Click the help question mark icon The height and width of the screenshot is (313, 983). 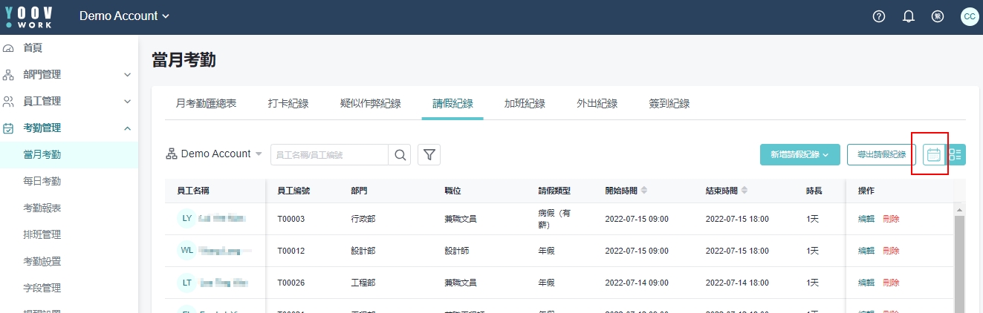click(879, 16)
